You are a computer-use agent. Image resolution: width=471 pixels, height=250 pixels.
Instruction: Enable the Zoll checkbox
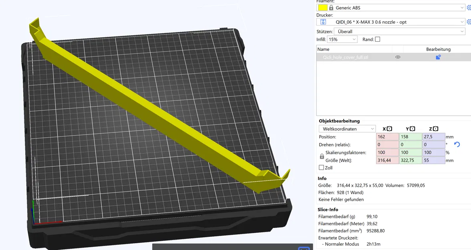coord(321,168)
